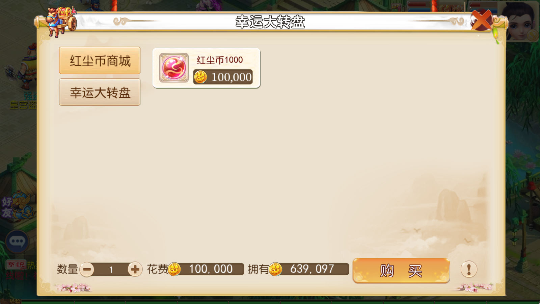
Task: Click the 购买 purchase button
Action: pyautogui.click(x=401, y=271)
